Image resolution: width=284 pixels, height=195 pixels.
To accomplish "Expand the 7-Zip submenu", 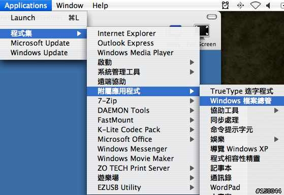I will tap(143, 101).
